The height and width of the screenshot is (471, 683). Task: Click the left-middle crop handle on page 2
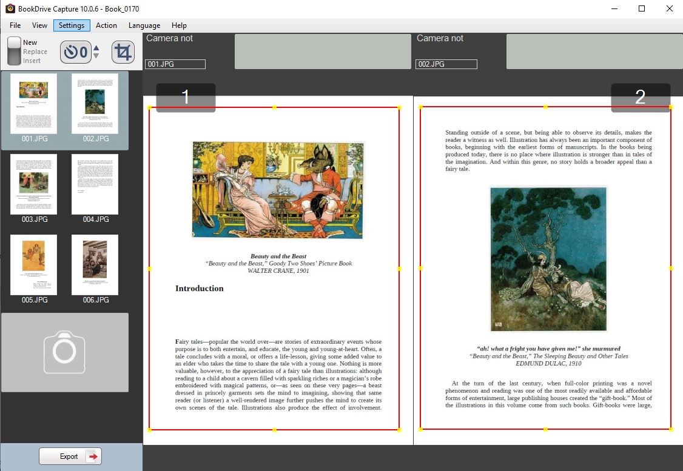pyautogui.click(x=420, y=268)
